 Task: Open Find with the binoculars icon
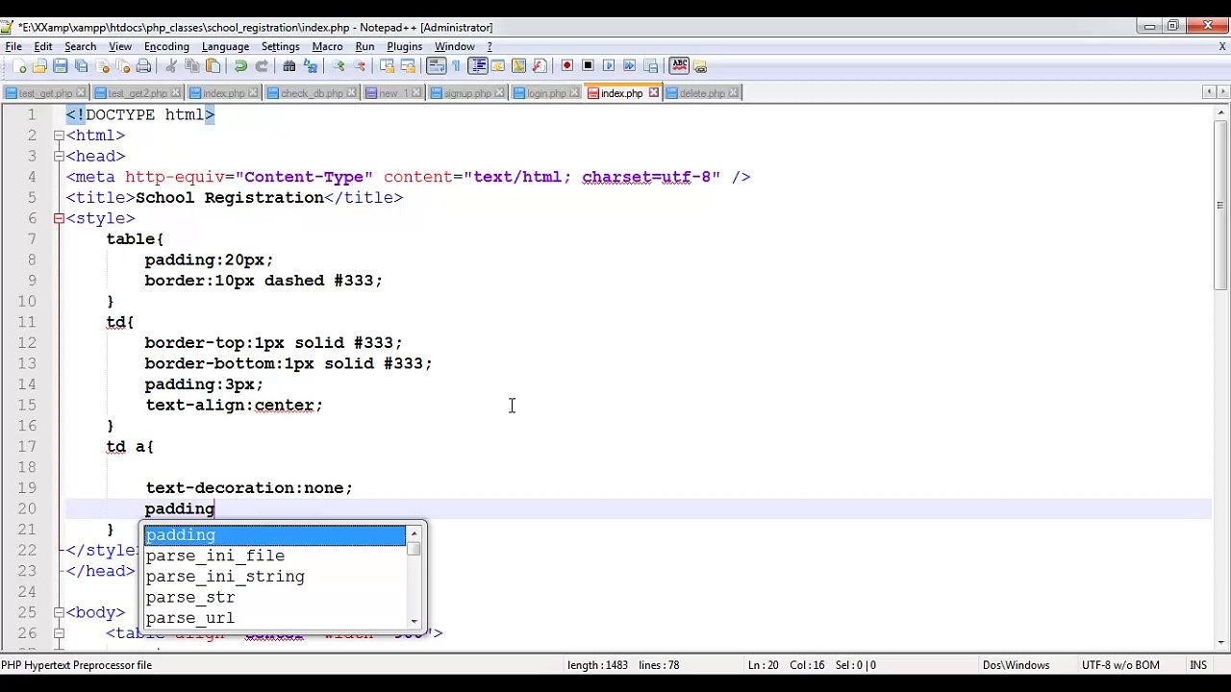click(x=289, y=66)
